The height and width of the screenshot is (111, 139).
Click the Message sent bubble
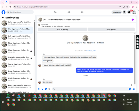pyautogui.click(x=48, y=61)
